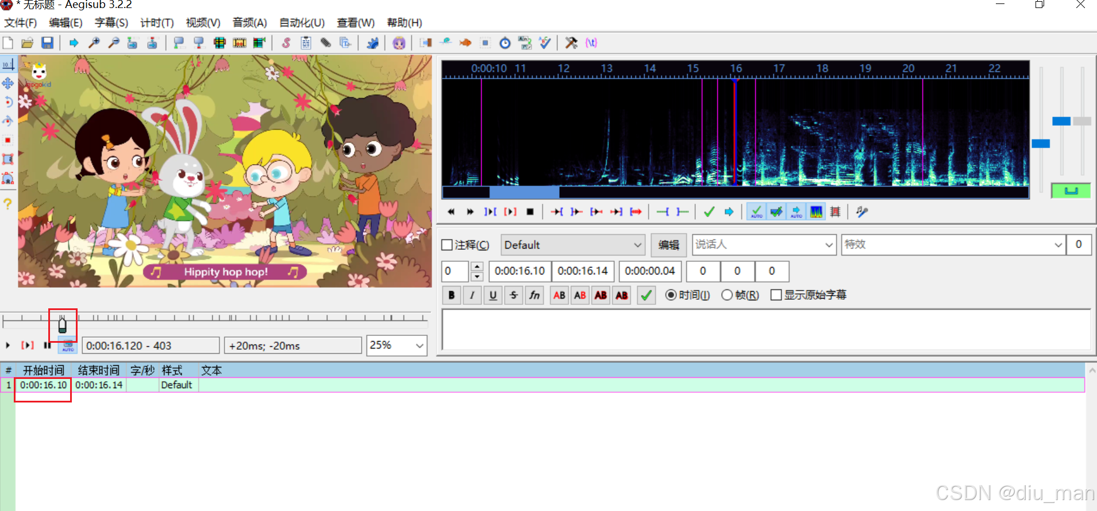Commit subtitle text green checkmark
The height and width of the screenshot is (511, 1097).
pyautogui.click(x=646, y=295)
